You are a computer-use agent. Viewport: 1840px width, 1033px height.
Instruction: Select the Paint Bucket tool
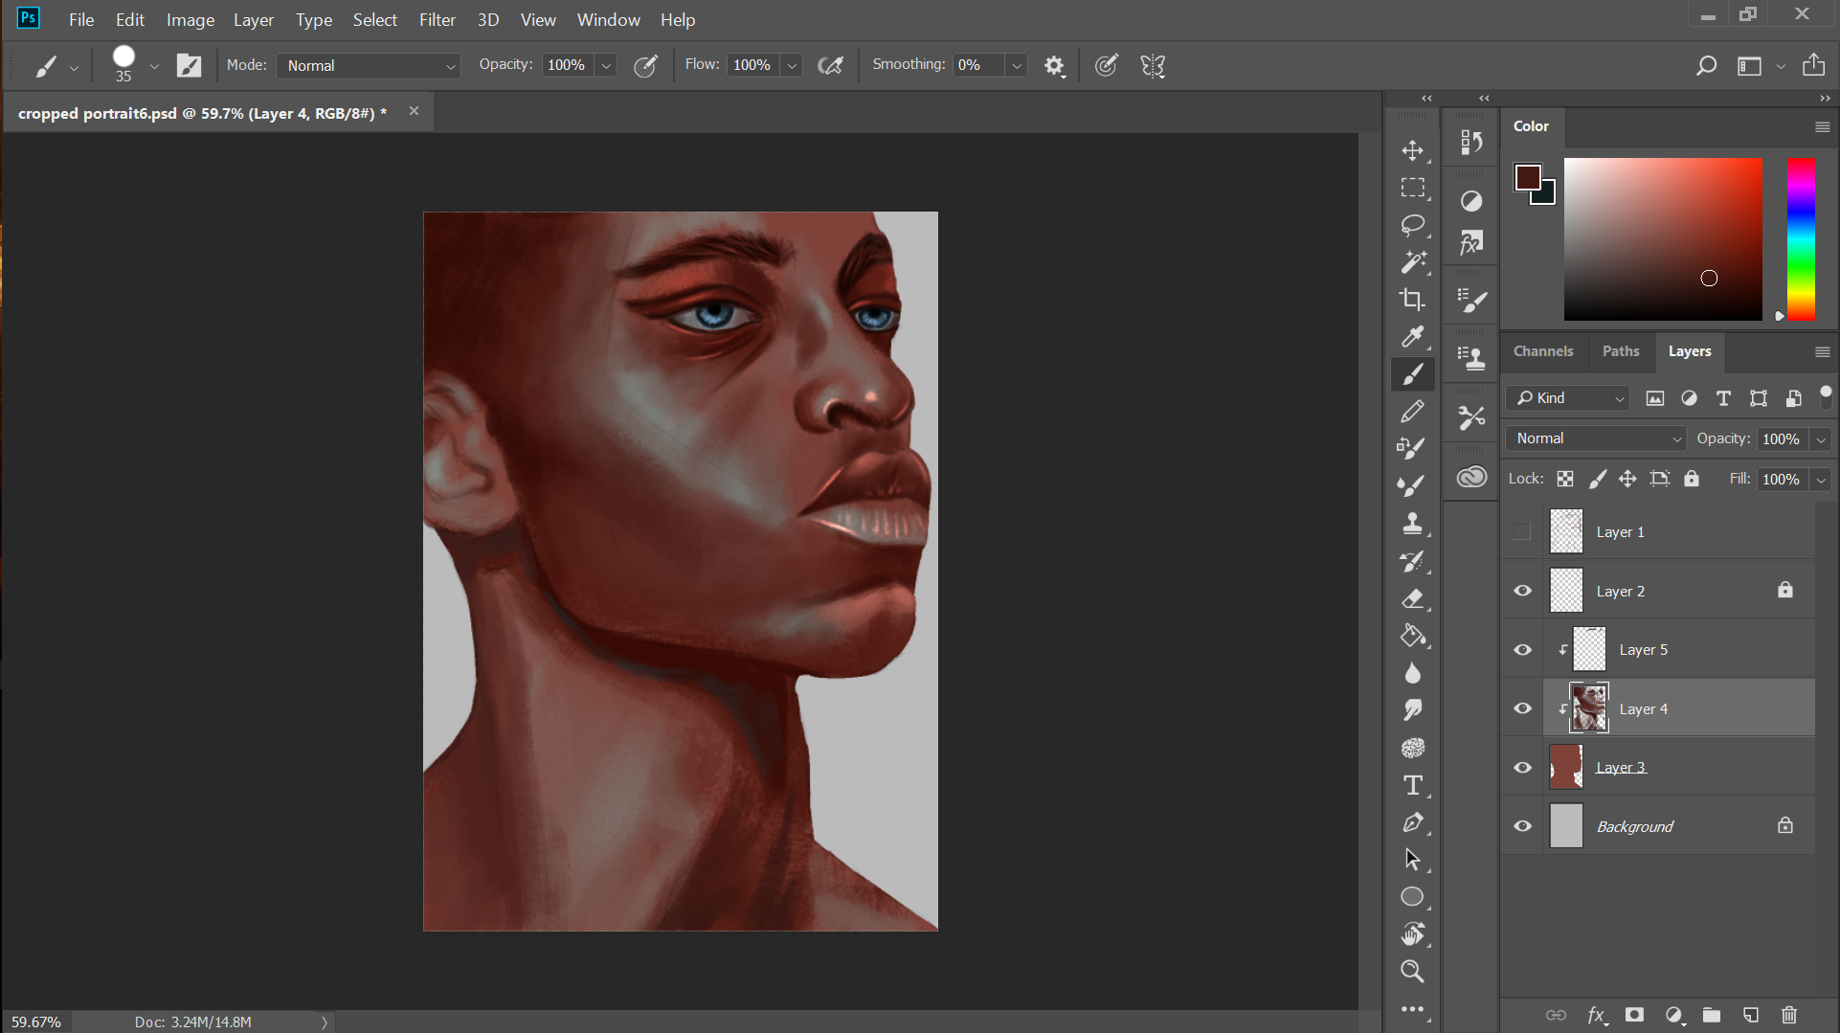[1412, 636]
